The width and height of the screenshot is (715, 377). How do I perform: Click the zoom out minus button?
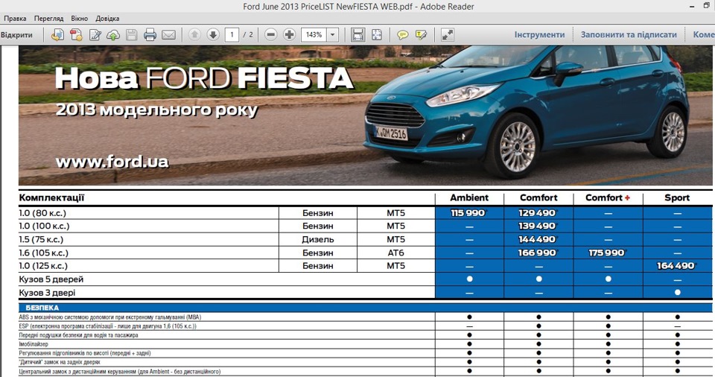(271, 35)
